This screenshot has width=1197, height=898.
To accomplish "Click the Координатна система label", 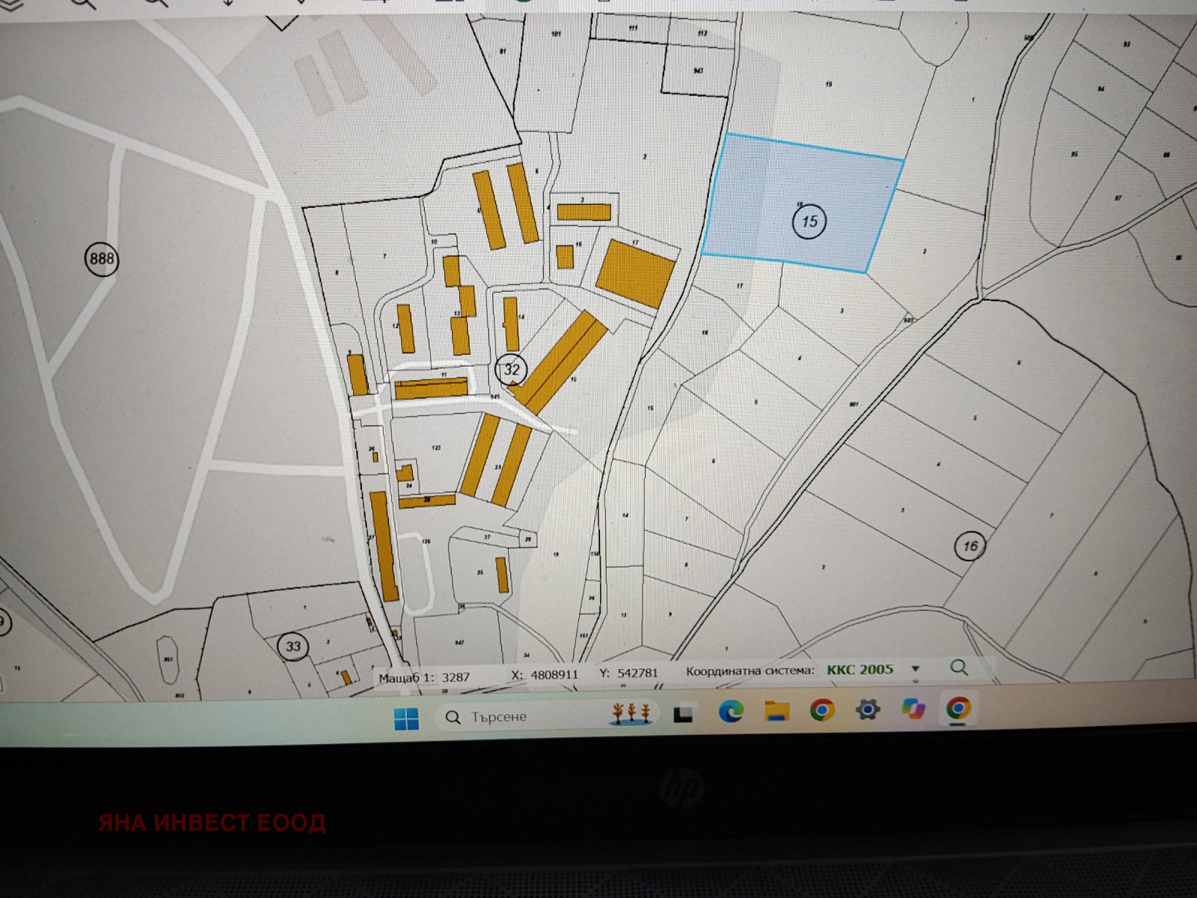I will click(x=750, y=671).
